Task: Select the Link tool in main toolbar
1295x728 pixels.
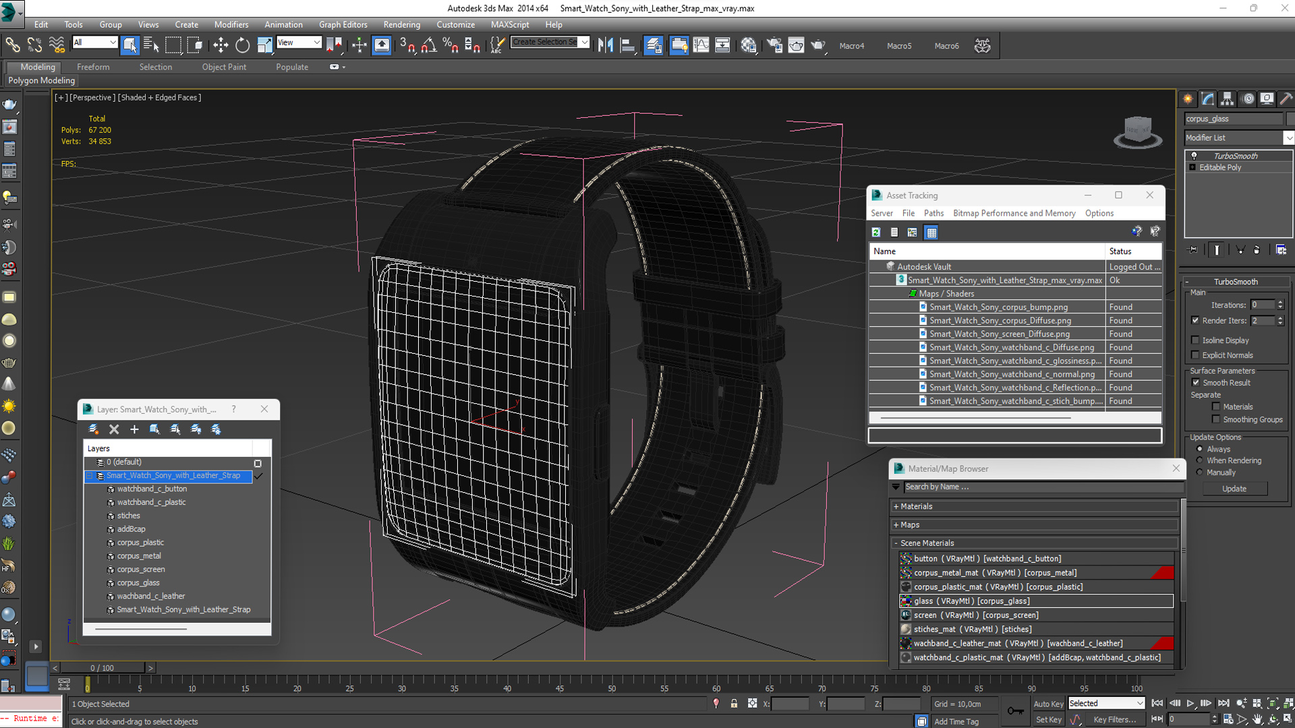Action: coord(13,45)
